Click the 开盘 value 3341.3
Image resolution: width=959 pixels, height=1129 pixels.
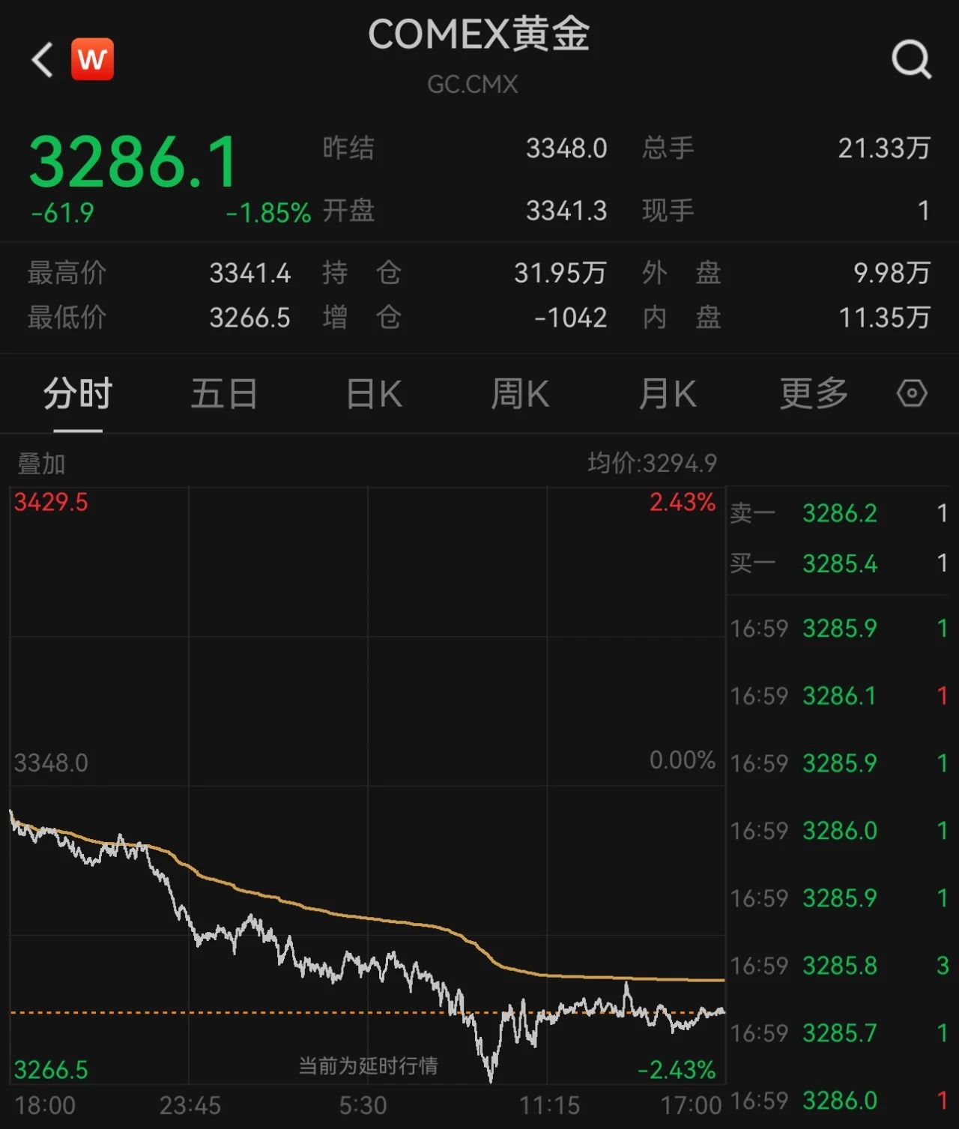[566, 211]
